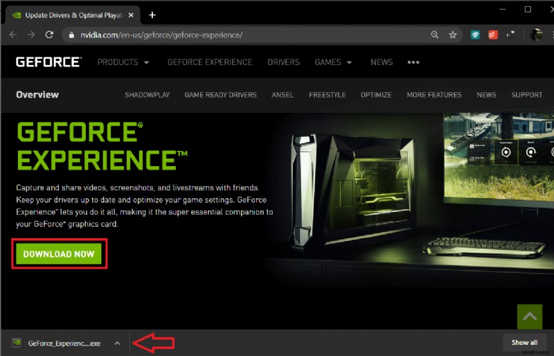This screenshot has width=554, height=356.
Task: Open download item options chevron
Action: 117,343
